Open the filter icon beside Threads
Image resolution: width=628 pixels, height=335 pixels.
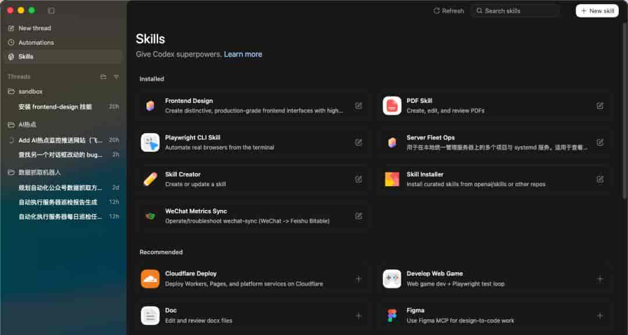coord(116,77)
